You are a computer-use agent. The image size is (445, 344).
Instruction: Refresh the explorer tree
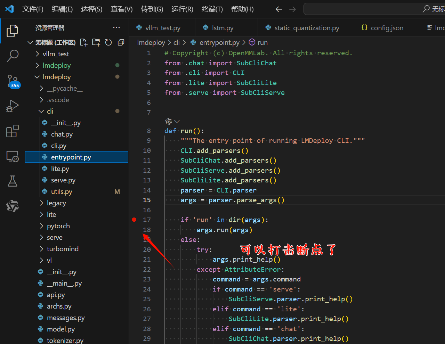click(x=108, y=42)
